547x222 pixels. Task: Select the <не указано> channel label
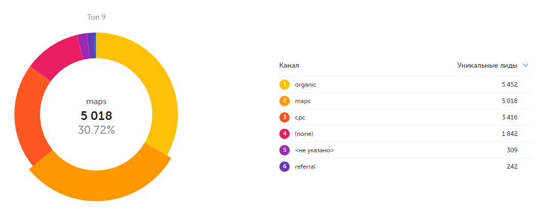pos(314,150)
